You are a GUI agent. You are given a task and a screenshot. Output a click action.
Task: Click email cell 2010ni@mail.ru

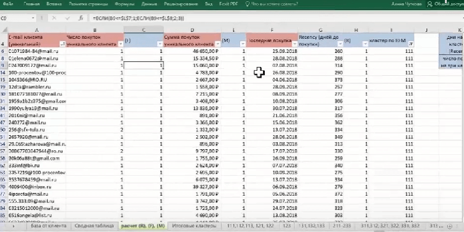(x=36, y=115)
